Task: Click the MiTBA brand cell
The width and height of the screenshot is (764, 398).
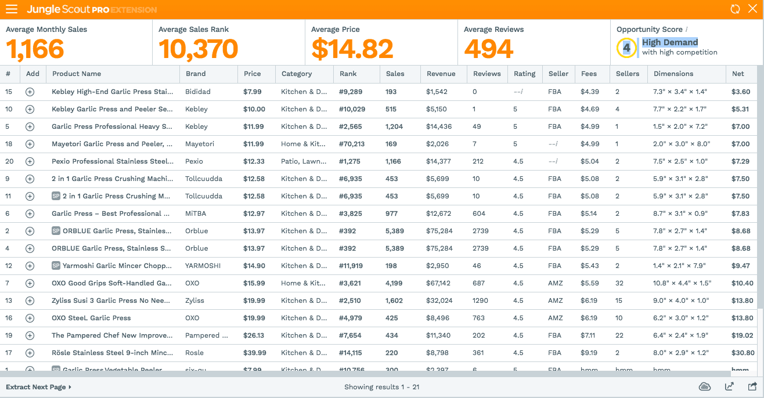Action: (196, 214)
